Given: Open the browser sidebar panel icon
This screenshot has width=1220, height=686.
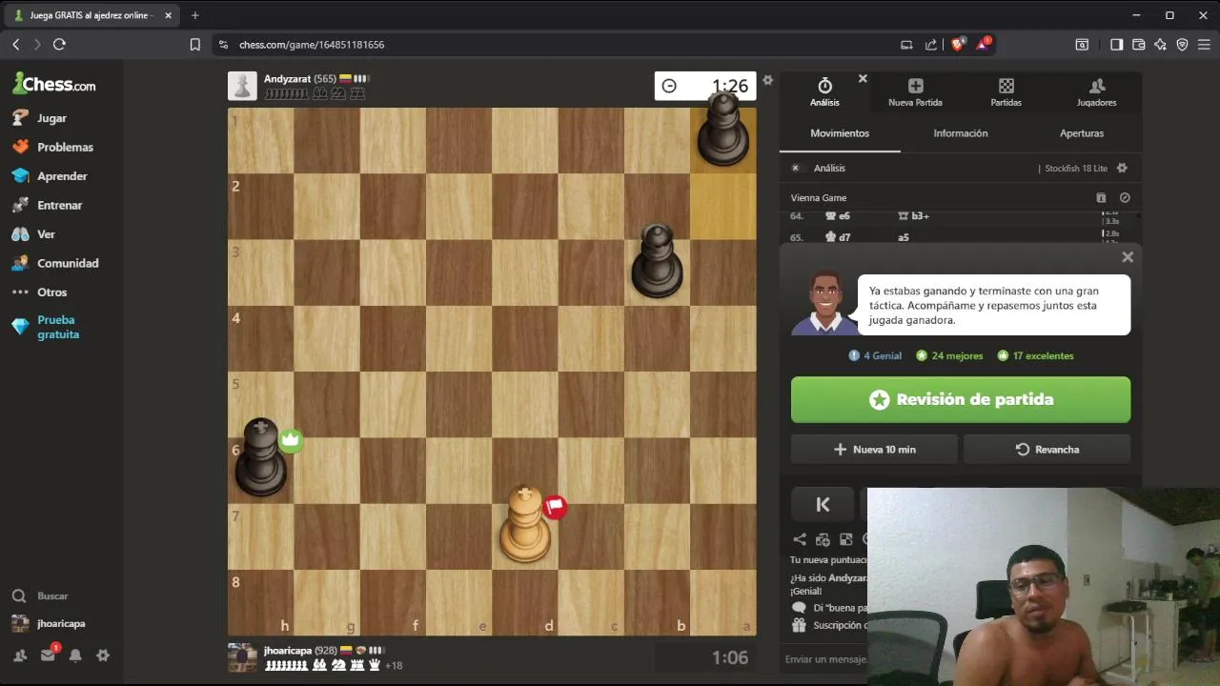Looking at the screenshot, I should click(1117, 45).
